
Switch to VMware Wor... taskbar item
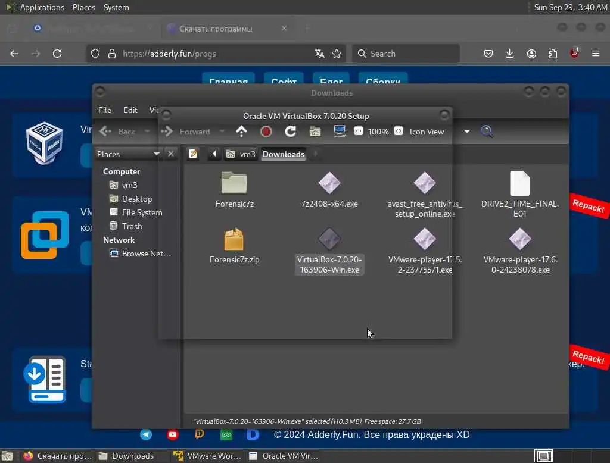[207, 456]
